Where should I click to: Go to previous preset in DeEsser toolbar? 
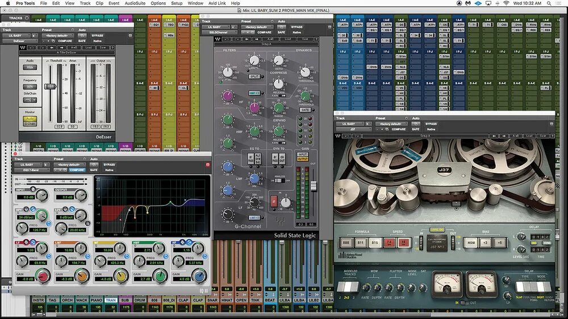[x=52, y=48]
